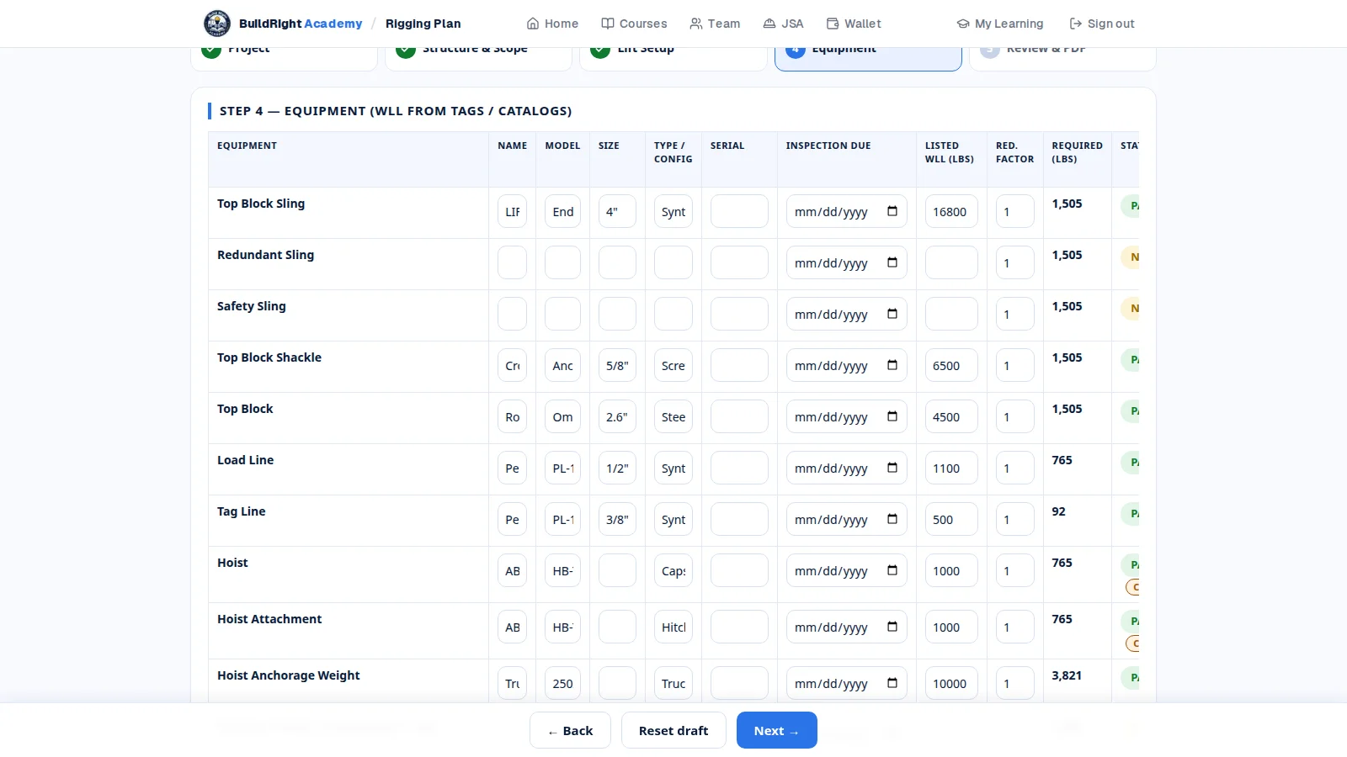1347x757 pixels.
Task: Open calendar picker for Tag Line inspection
Action: 892,519
